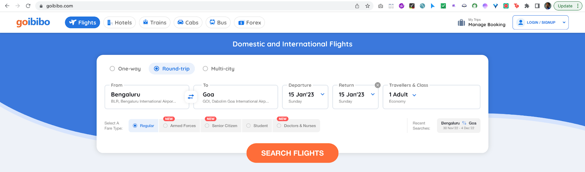Open the Trains tab

(155, 23)
